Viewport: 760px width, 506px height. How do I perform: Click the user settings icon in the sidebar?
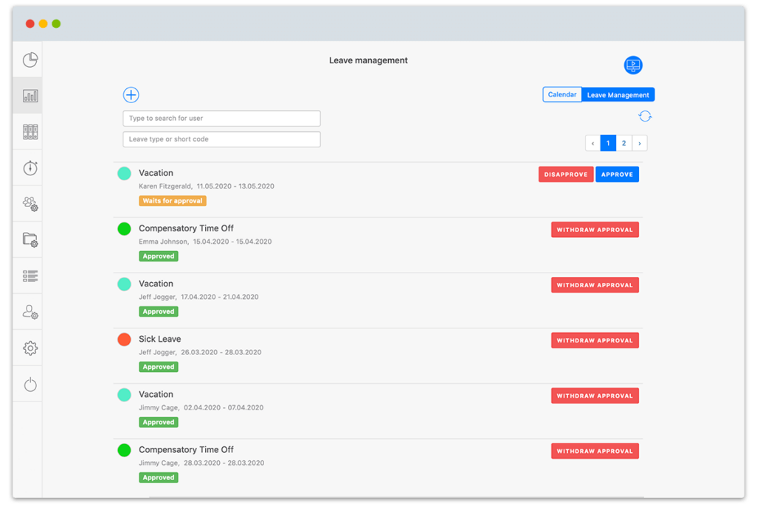point(29,312)
